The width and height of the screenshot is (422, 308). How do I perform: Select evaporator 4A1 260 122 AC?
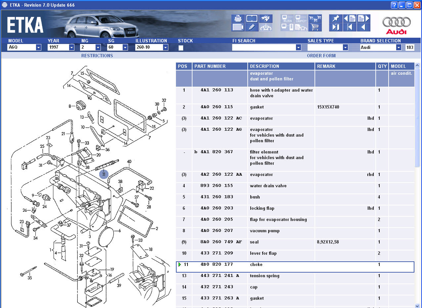(x=295, y=121)
